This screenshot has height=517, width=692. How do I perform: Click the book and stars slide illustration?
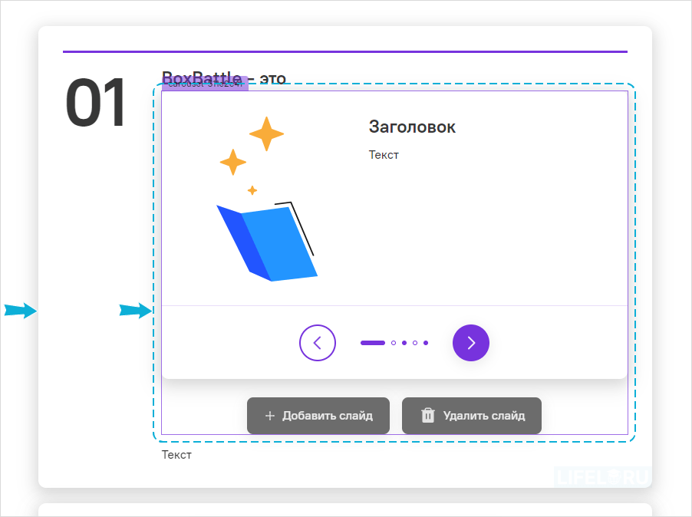[267, 199]
